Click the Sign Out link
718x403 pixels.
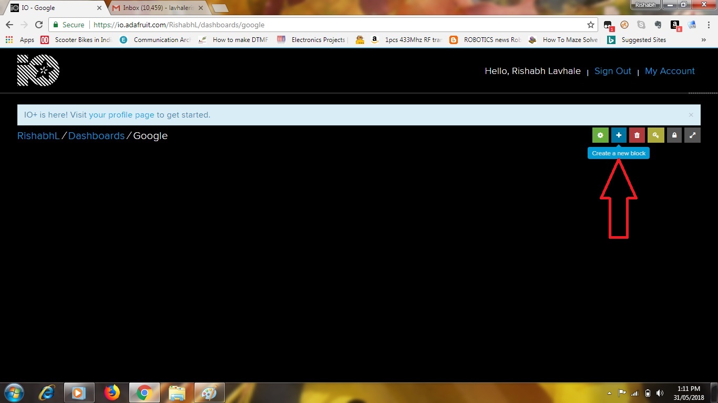[x=613, y=71]
